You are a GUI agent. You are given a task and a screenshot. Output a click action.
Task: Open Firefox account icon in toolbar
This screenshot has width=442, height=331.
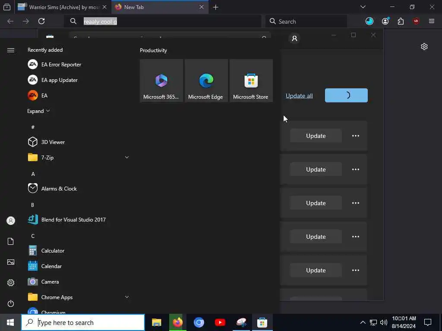[385, 21]
